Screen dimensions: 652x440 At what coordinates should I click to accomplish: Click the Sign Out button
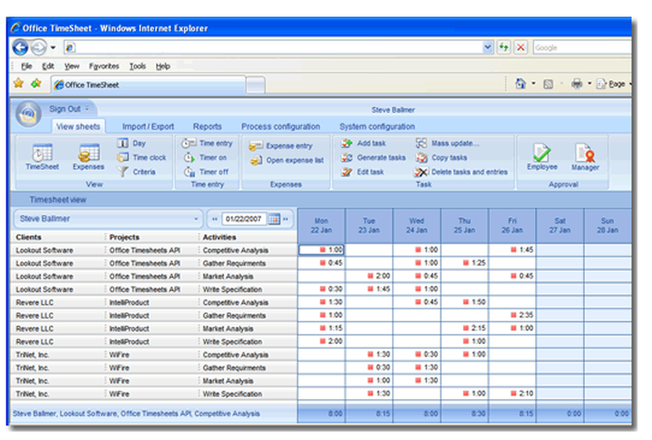coord(65,109)
